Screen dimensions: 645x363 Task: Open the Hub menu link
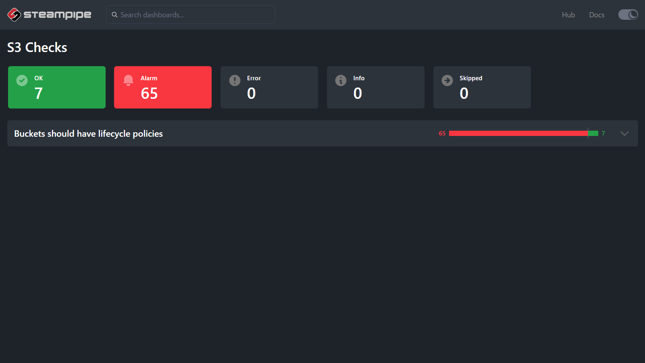tap(568, 15)
